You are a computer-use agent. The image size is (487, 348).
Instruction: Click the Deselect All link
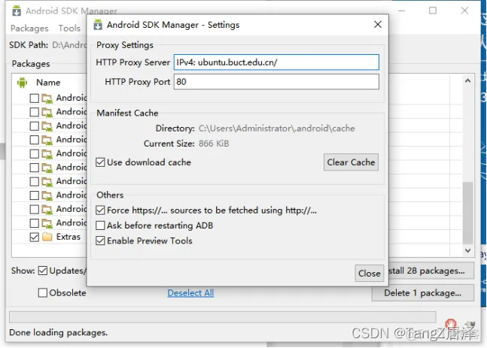190,293
